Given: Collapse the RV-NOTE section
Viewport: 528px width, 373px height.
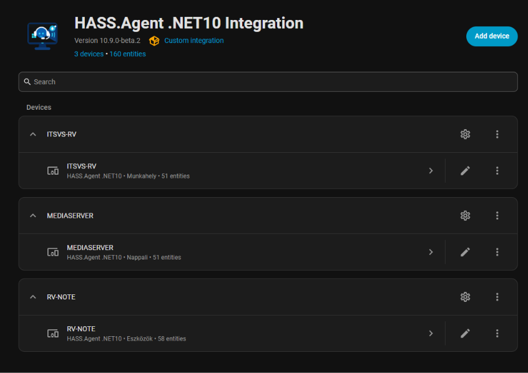Looking at the screenshot, I should [32, 297].
